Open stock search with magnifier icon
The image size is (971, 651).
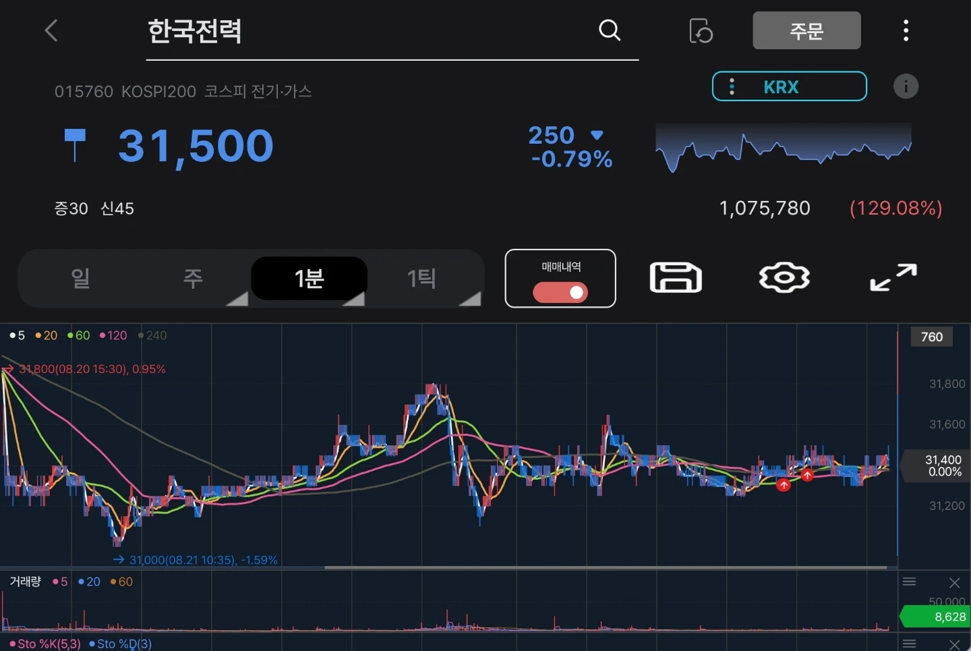click(x=610, y=30)
